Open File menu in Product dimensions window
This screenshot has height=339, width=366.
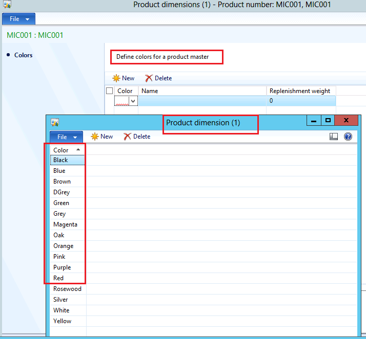point(18,19)
